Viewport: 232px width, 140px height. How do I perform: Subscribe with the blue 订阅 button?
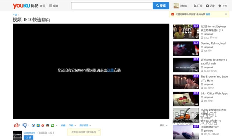coord(28,137)
